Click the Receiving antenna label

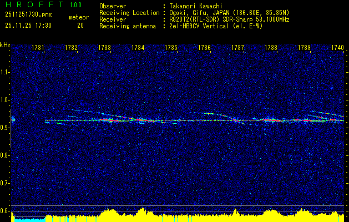[128, 26]
